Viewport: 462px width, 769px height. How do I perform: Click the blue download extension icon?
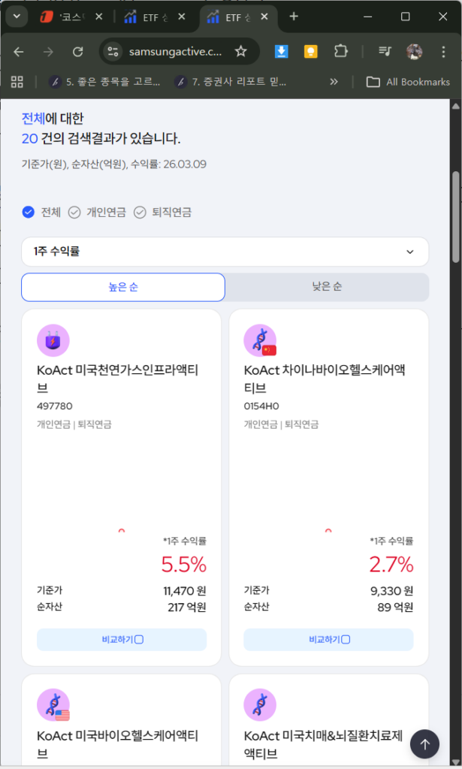coord(281,51)
